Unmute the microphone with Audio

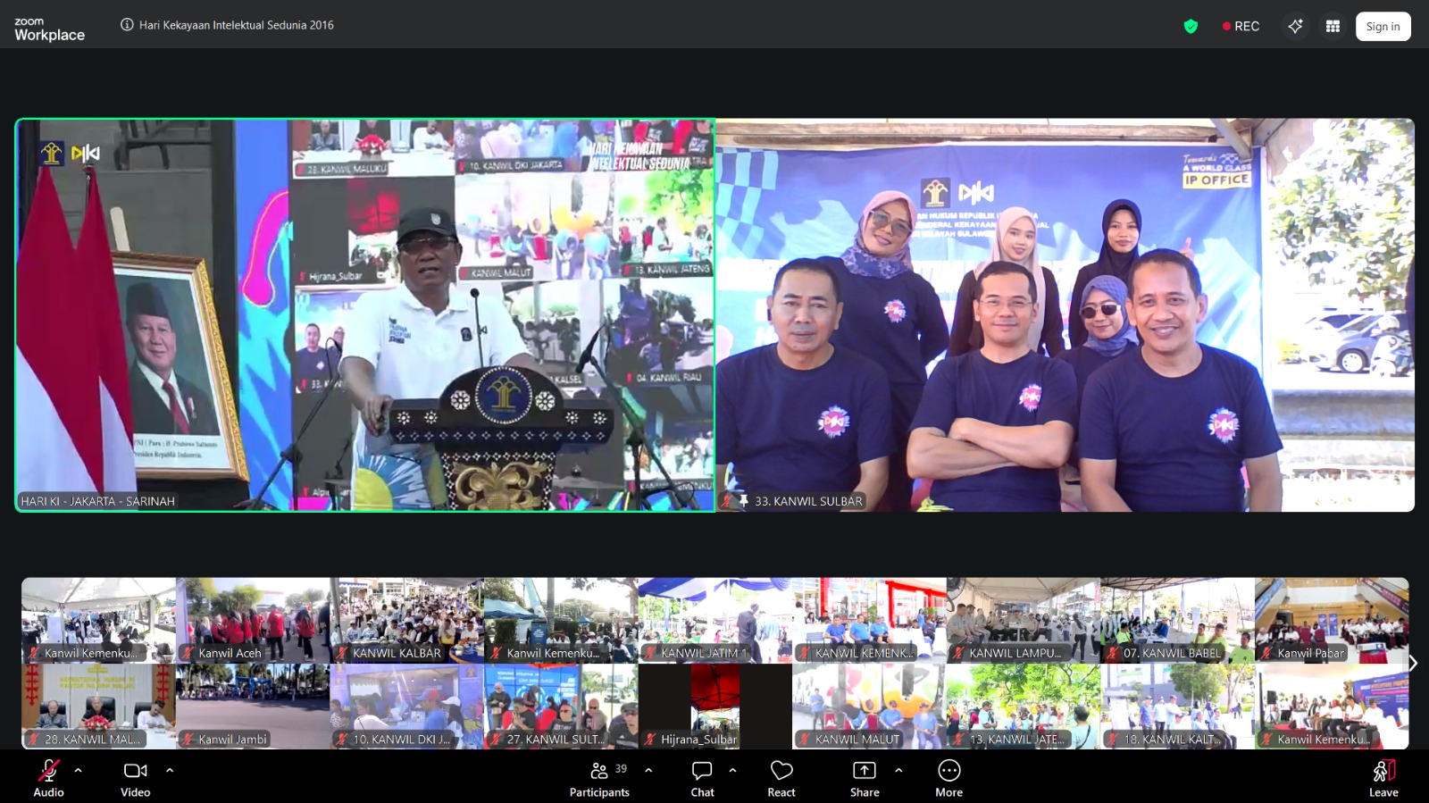(48, 778)
